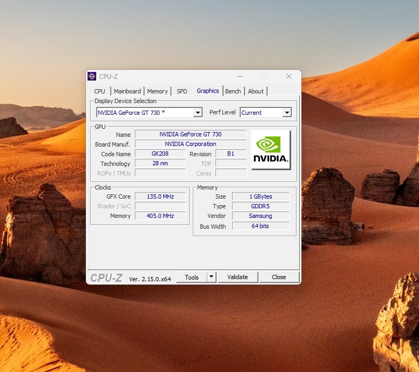Click the NVIDIA logo image

pos(271,150)
